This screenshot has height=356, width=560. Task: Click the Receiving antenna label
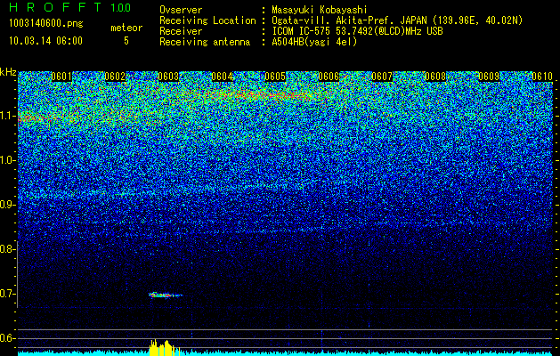click(205, 42)
